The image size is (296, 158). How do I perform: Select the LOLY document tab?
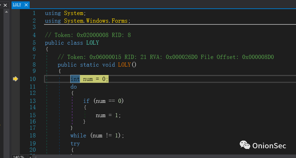point(17,5)
